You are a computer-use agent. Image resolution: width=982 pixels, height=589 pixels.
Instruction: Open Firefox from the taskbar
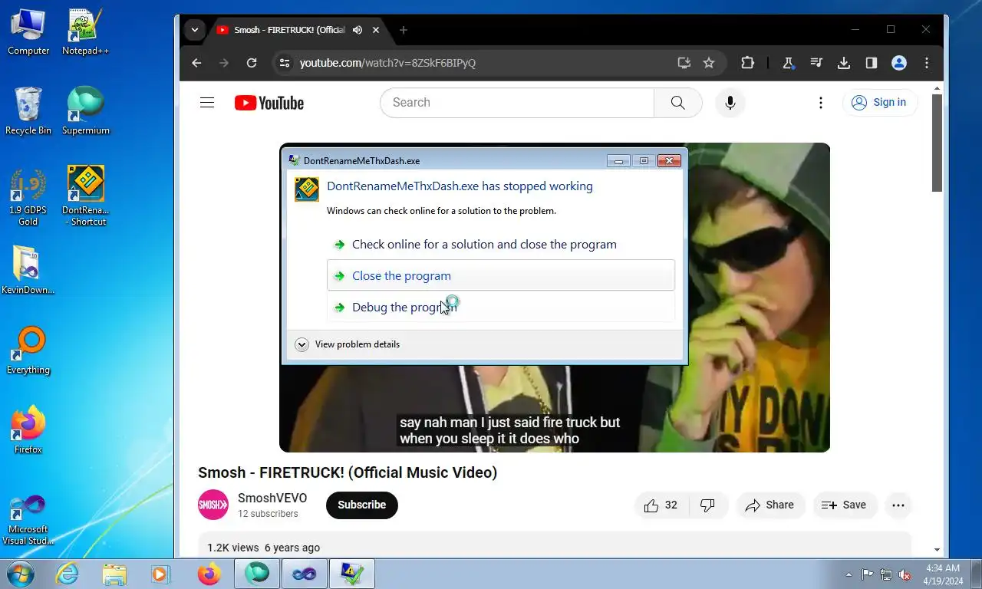click(209, 574)
